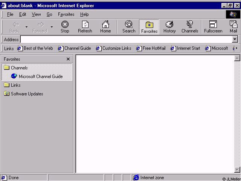Minimize the Internet Explorer window

click(x=224, y=6)
